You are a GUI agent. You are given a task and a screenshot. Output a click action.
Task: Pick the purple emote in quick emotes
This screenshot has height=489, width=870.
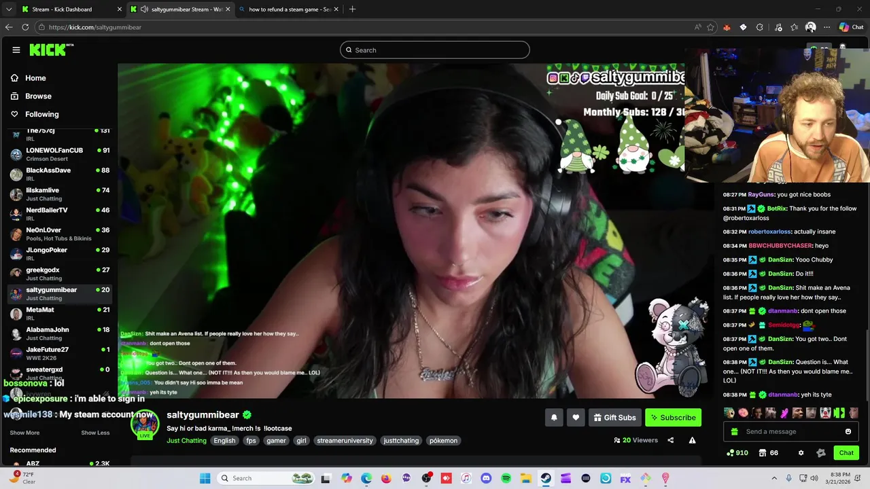coord(784,412)
